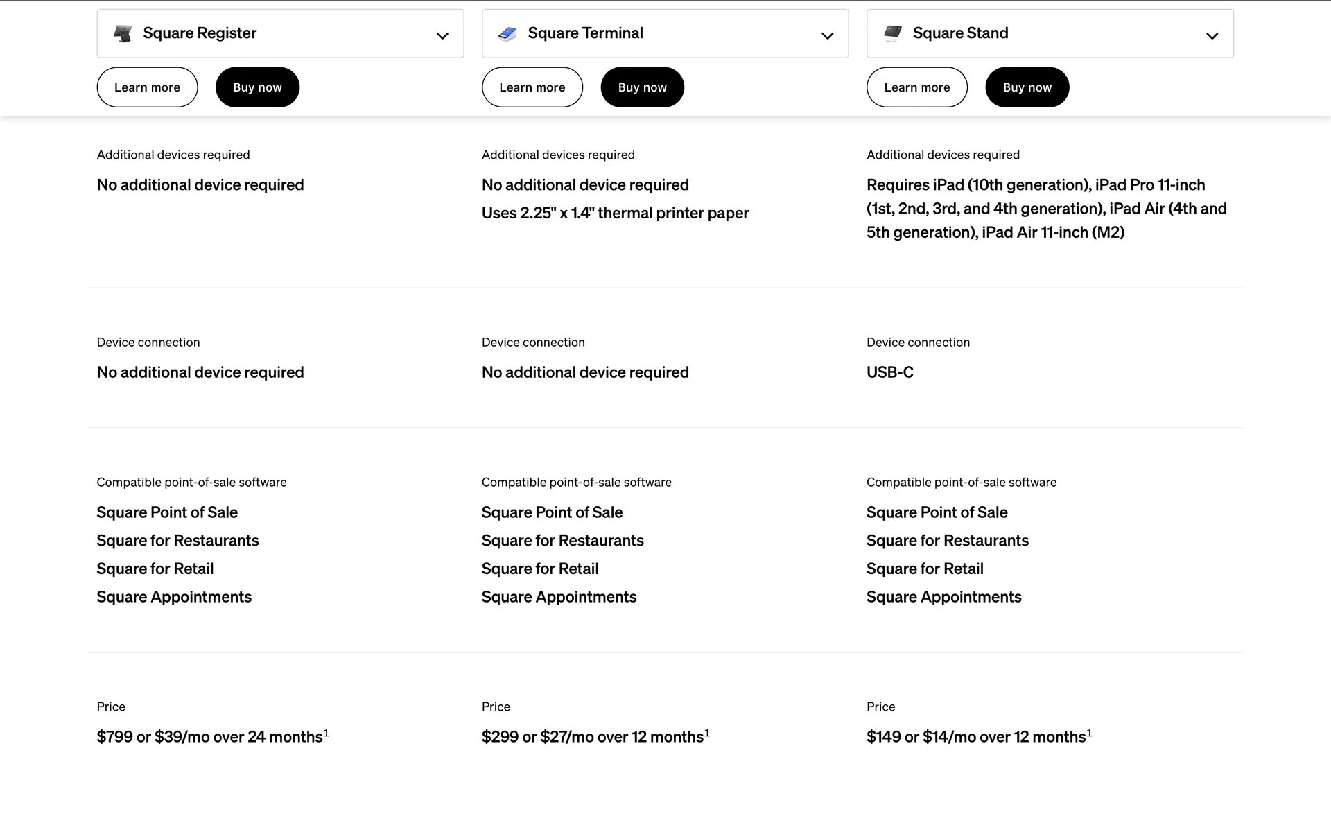Image resolution: width=1331 pixels, height=832 pixels.
Task: Open the Square Terminal dropdown chevron
Action: [827, 35]
